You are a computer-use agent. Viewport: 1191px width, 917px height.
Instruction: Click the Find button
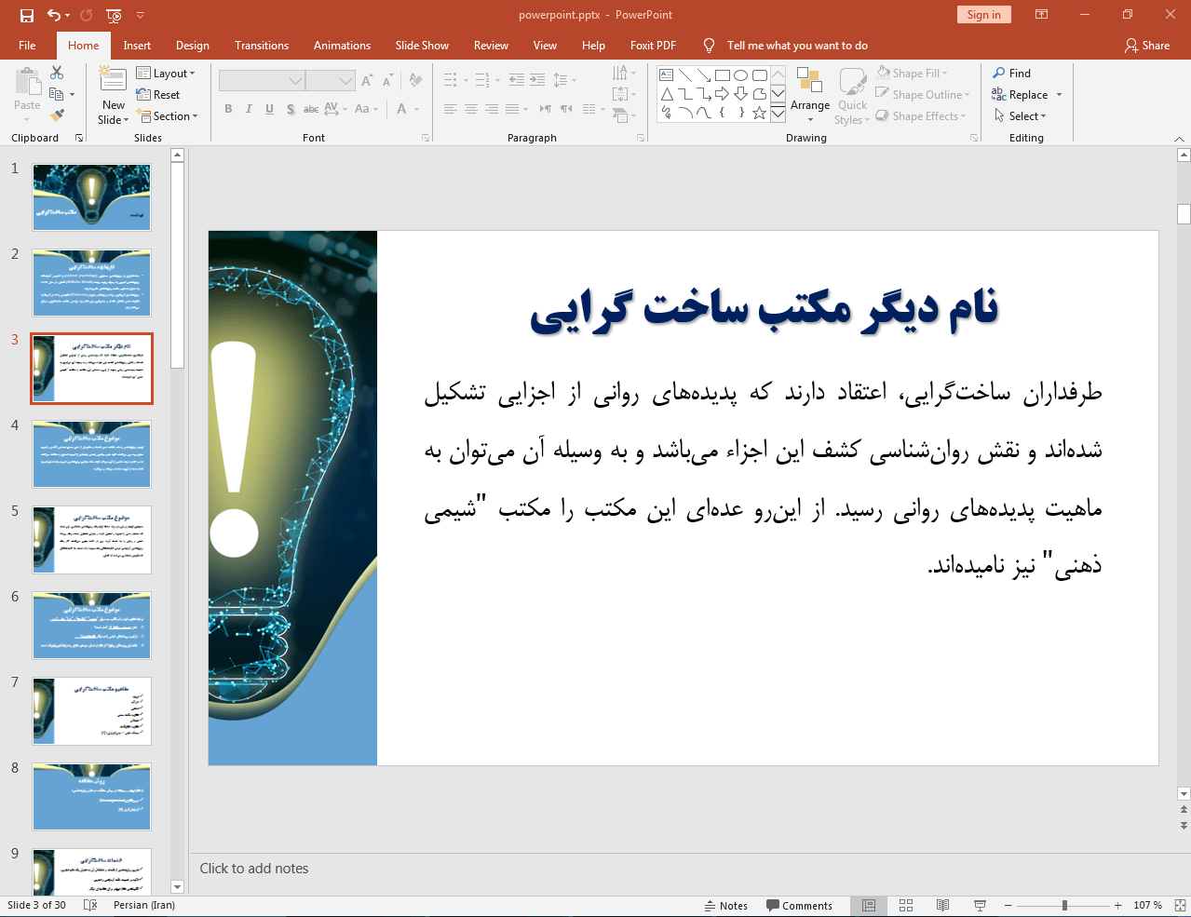1012,74
